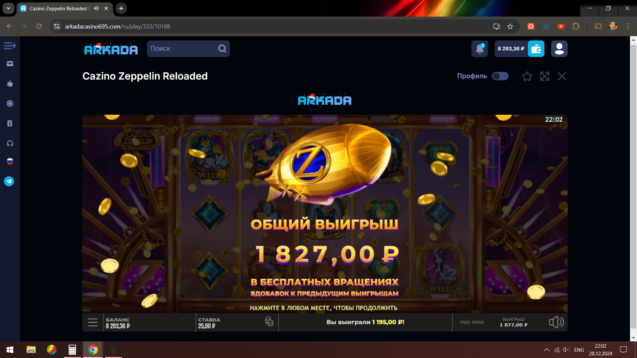Image resolution: width=637 pixels, height=358 pixels.
Task: Open the notifications bell
Action: pos(480,49)
